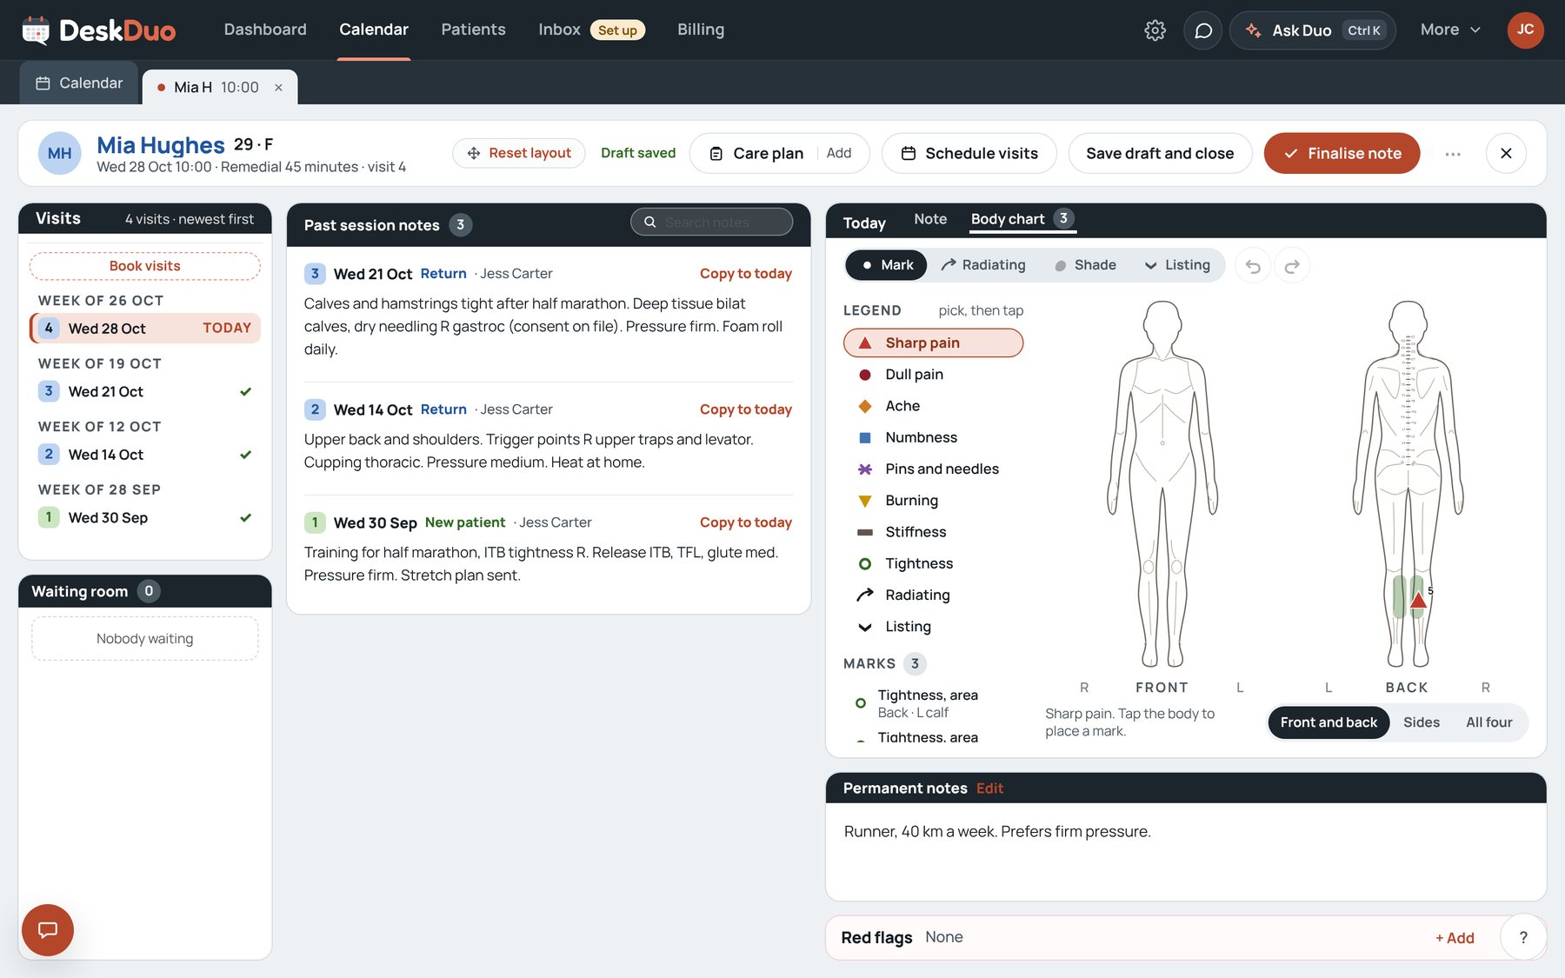
Task: Go to the Dashboard menu item
Action: (265, 30)
